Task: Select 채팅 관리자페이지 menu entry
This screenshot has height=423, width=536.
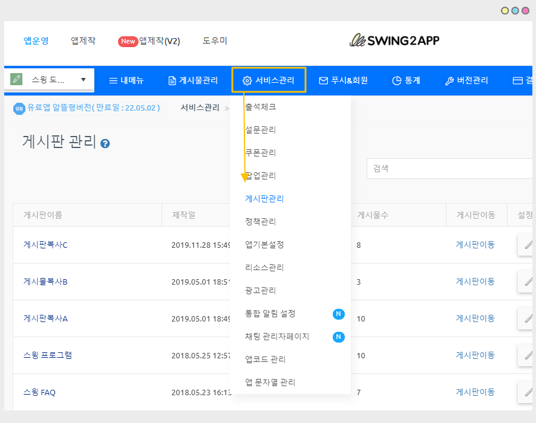Action: (277, 337)
